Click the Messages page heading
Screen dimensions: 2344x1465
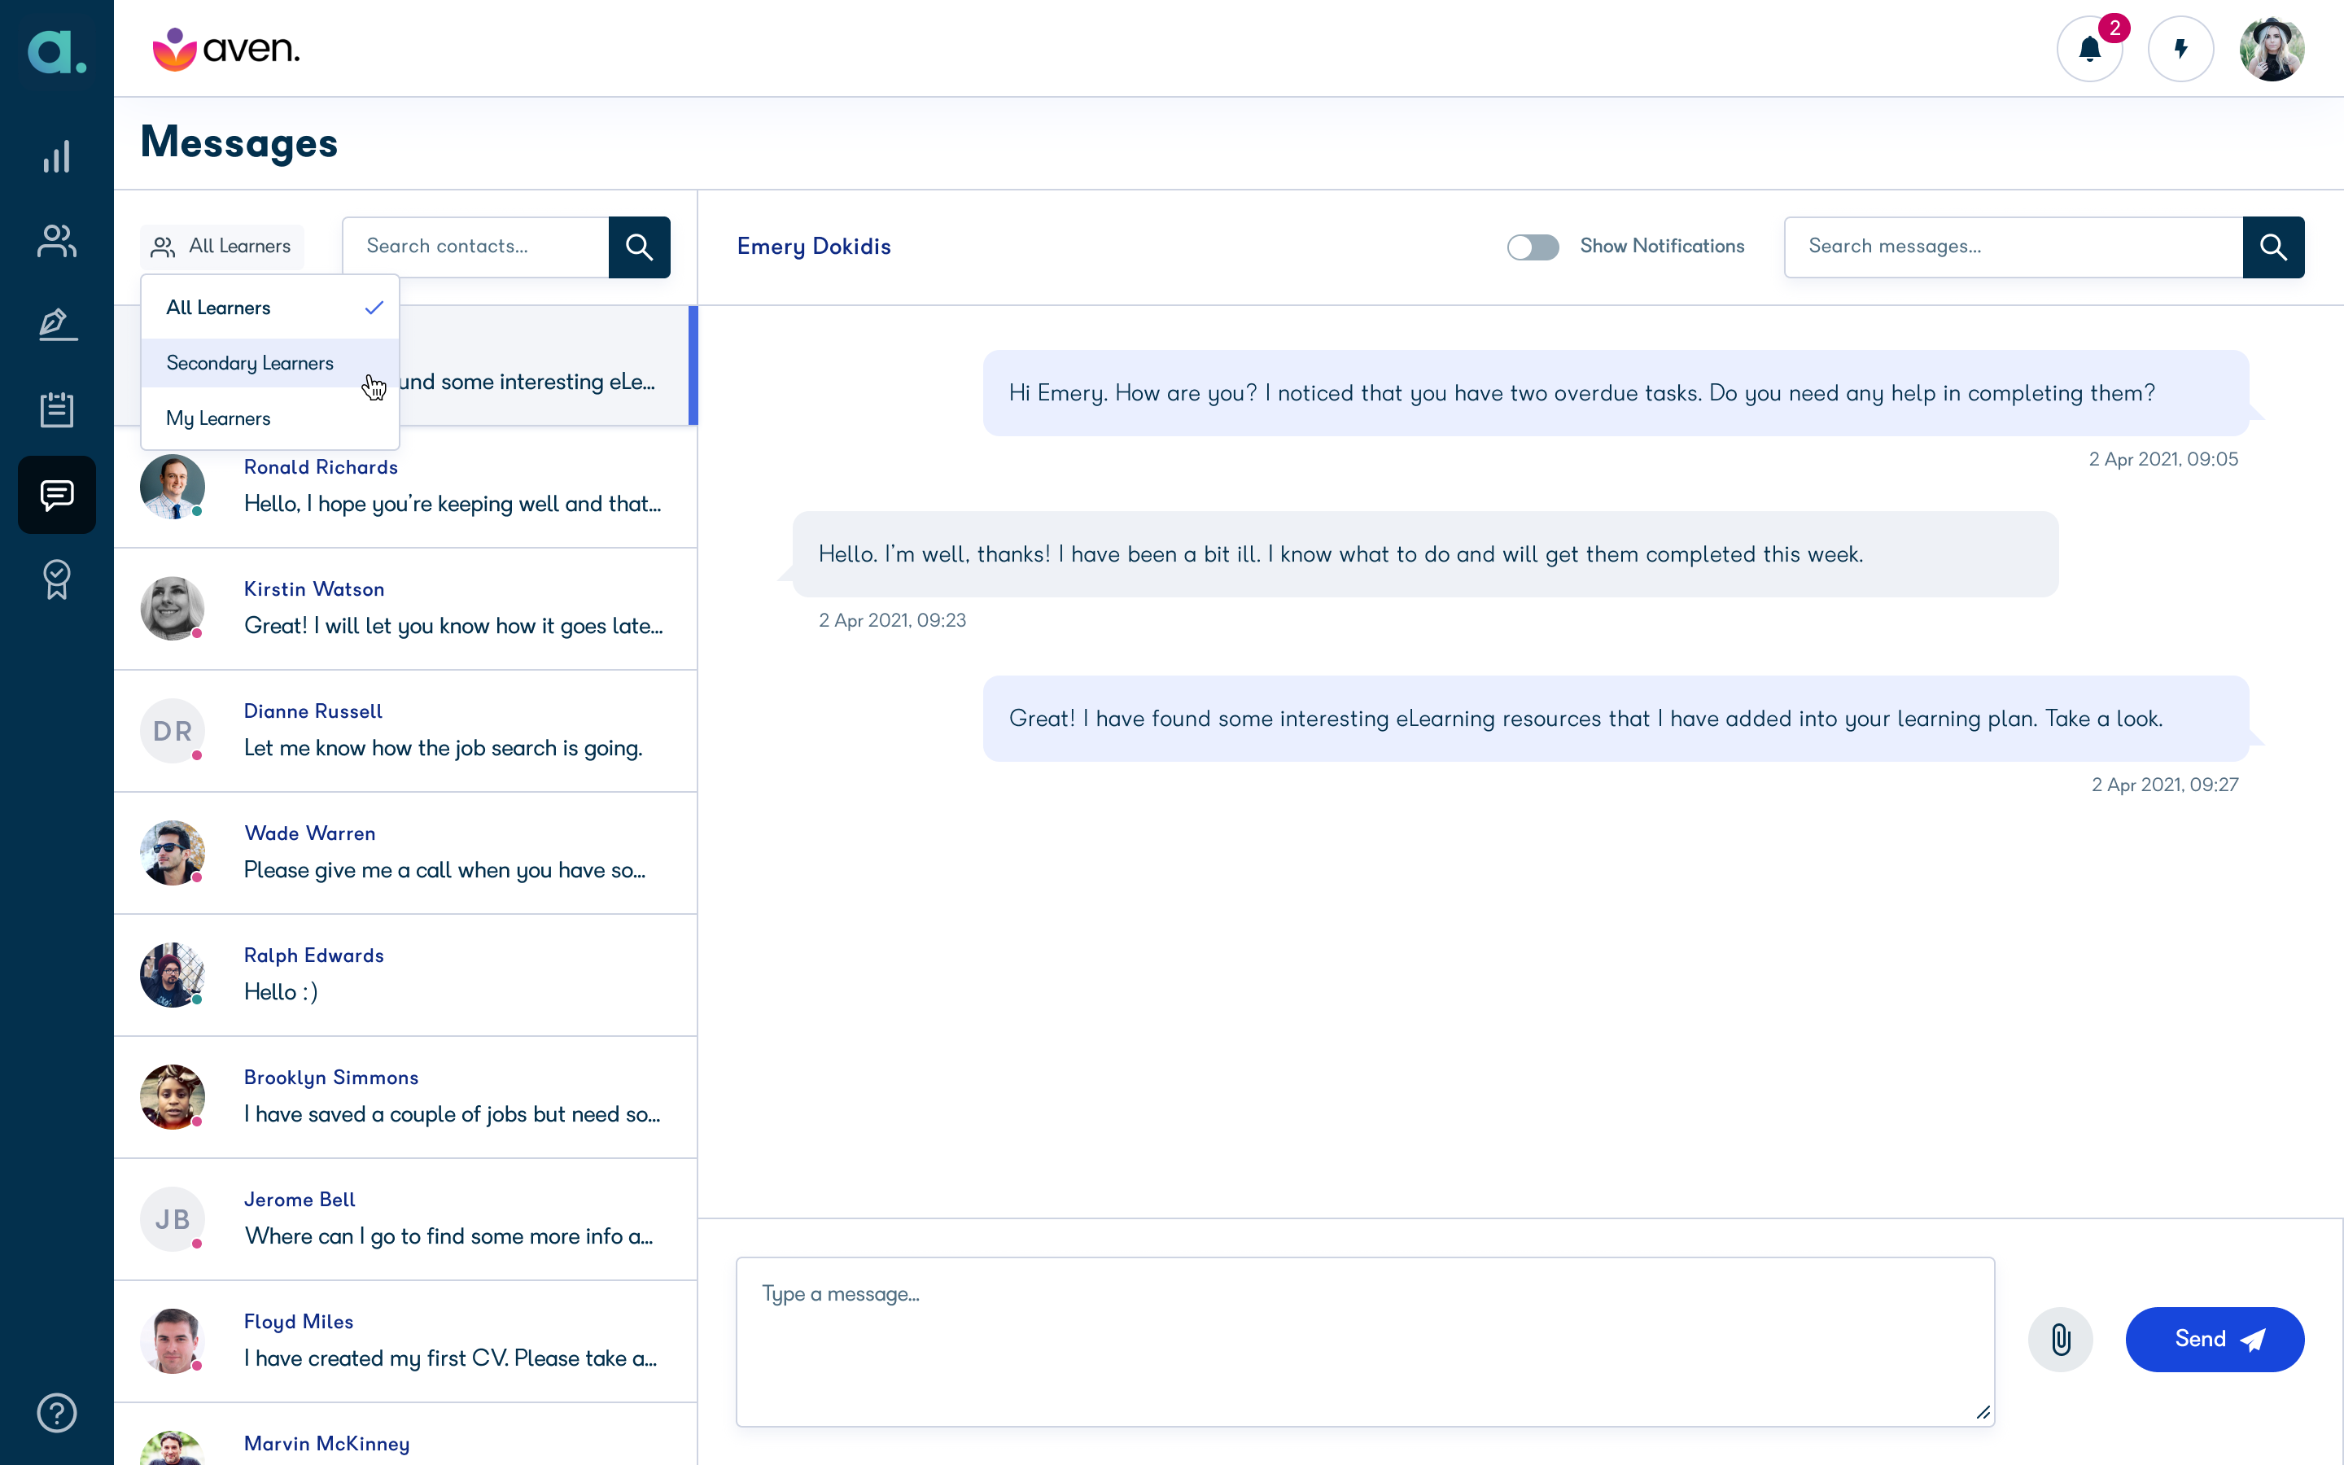coord(239,143)
